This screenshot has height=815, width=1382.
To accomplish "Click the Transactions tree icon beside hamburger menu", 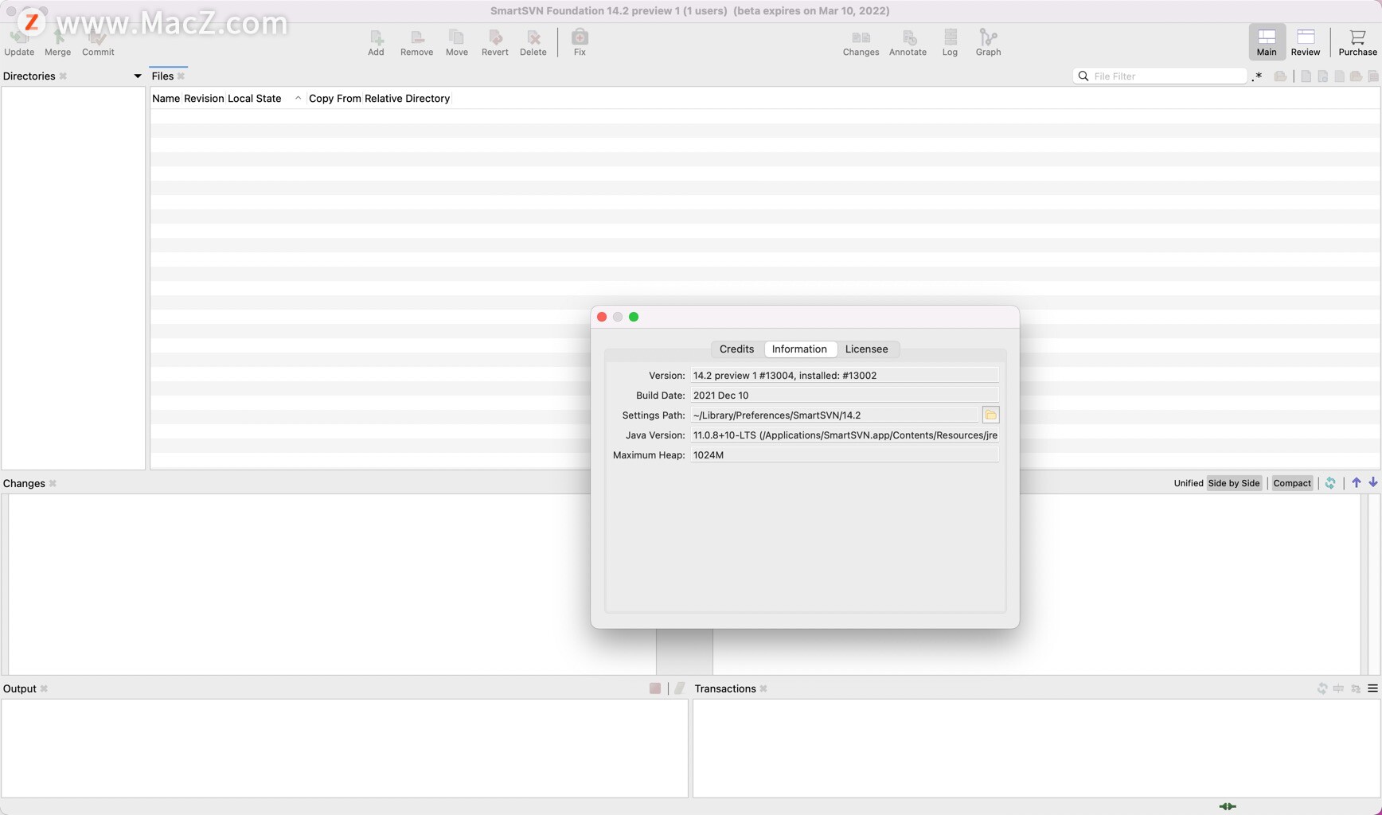I will click(x=1356, y=688).
